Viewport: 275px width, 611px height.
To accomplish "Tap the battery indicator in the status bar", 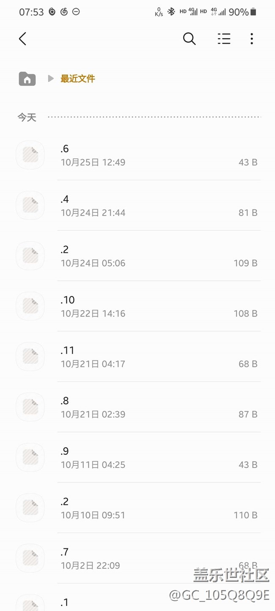I will click(x=253, y=12).
